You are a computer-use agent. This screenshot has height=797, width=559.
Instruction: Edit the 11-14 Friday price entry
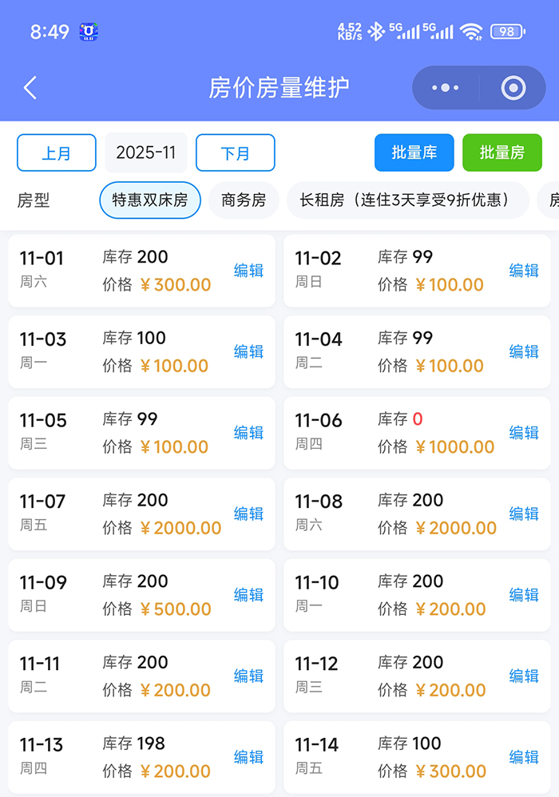tap(523, 757)
